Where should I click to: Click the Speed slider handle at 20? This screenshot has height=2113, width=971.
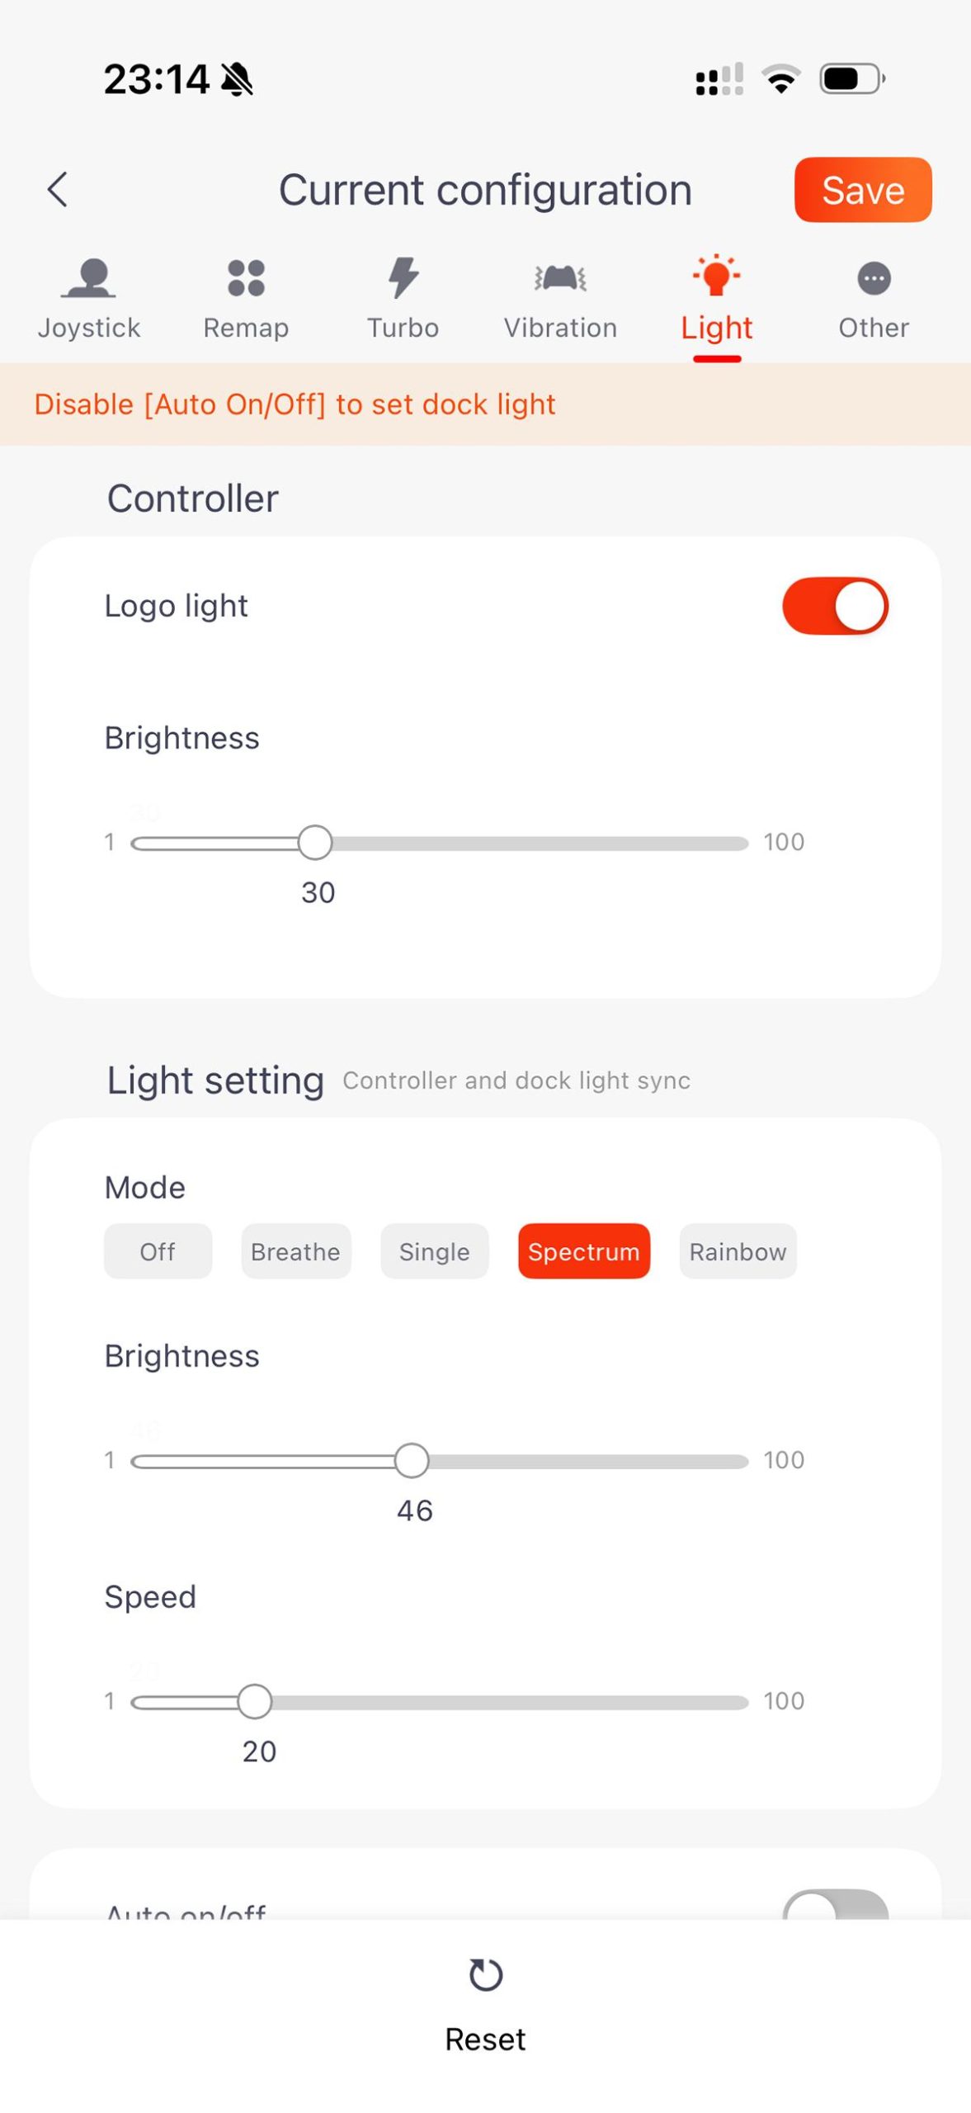254,1701
